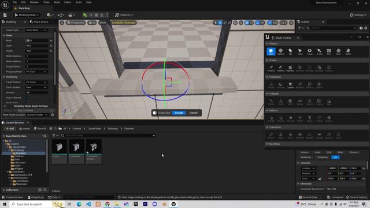Add a new collection
The width and height of the screenshot is (370, 208).
(40, 190)
